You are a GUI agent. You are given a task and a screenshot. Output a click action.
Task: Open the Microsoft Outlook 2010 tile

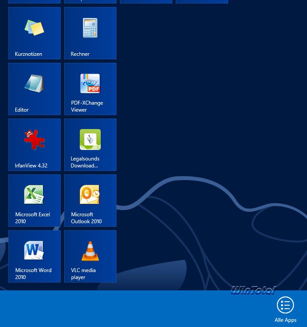coord(90,201)
